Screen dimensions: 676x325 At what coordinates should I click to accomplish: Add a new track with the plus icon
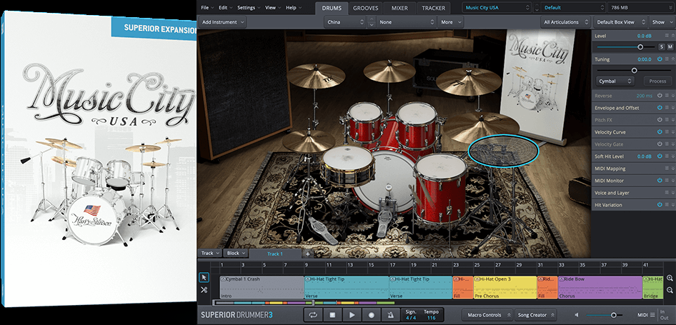click(x=308, y=254)
